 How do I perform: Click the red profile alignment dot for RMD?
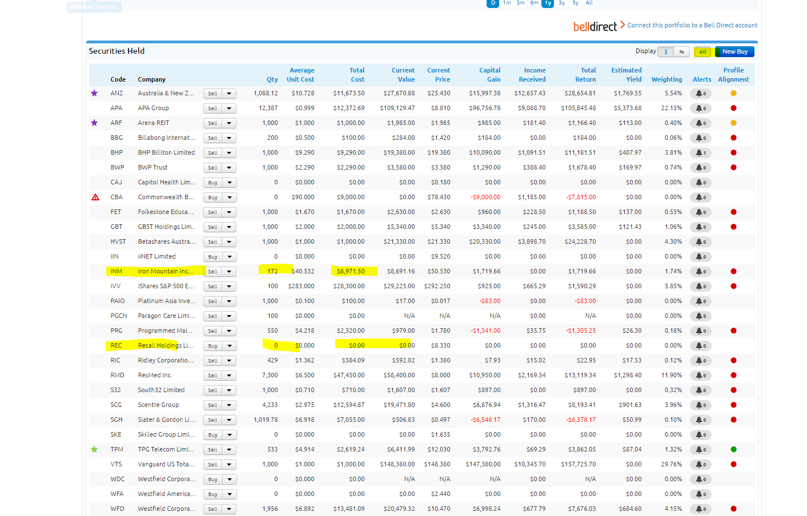(733, 375)
